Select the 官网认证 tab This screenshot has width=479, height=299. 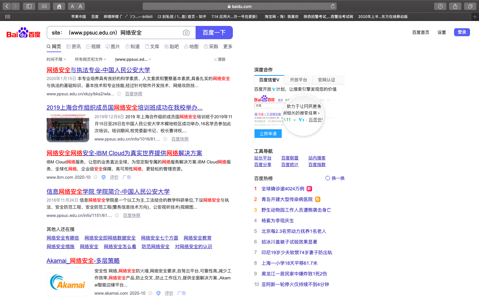326,80
